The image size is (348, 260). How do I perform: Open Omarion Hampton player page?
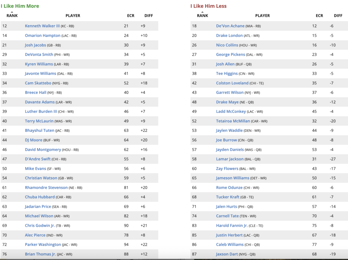click(x=42, y=36)
